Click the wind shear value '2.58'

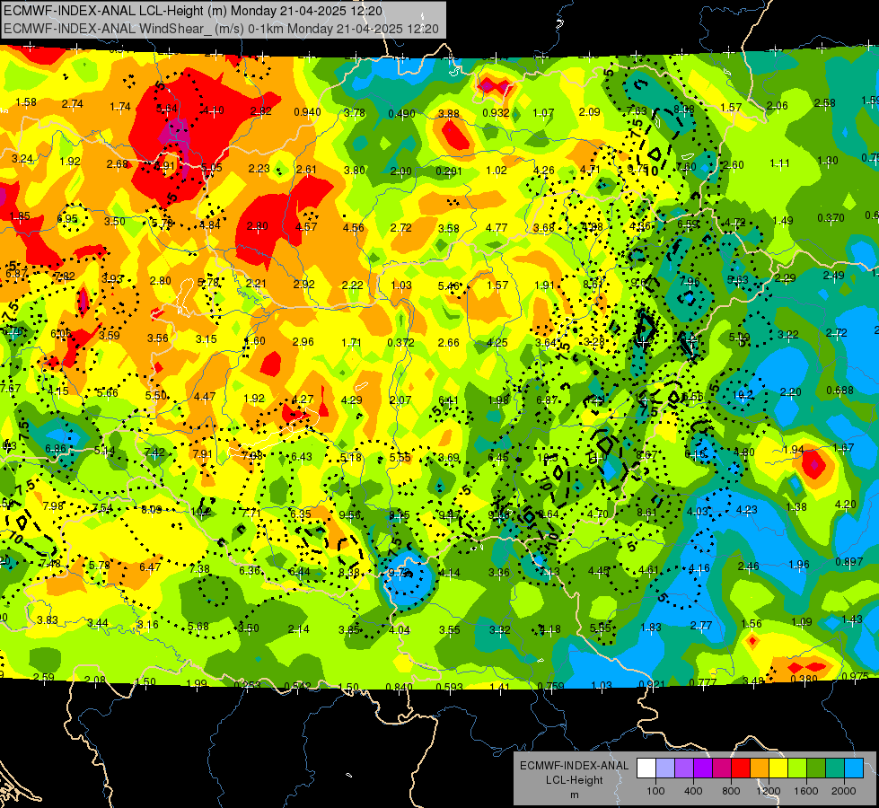click(x=824, y=102)
